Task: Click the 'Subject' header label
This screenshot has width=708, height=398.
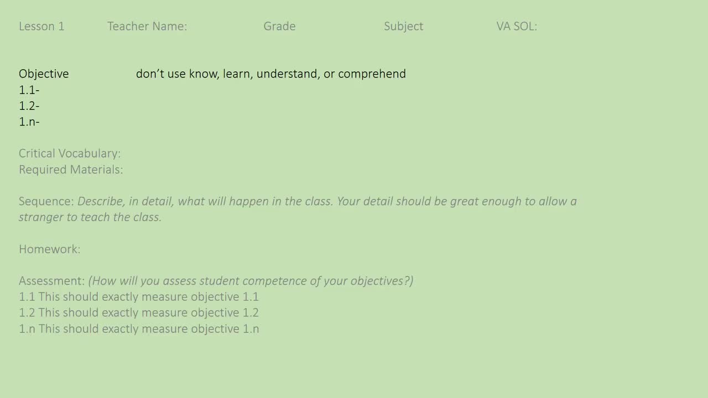Action: pos(403,26)
